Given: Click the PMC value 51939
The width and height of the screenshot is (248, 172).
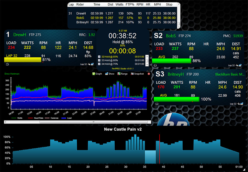Looking at the screenshot, I should pyautogui.click(x=238, y=36).
